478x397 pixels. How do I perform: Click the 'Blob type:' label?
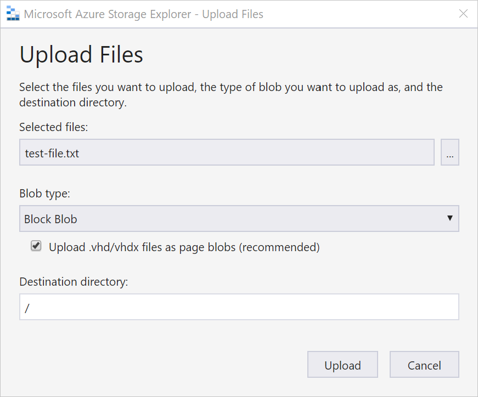point(45,194)
